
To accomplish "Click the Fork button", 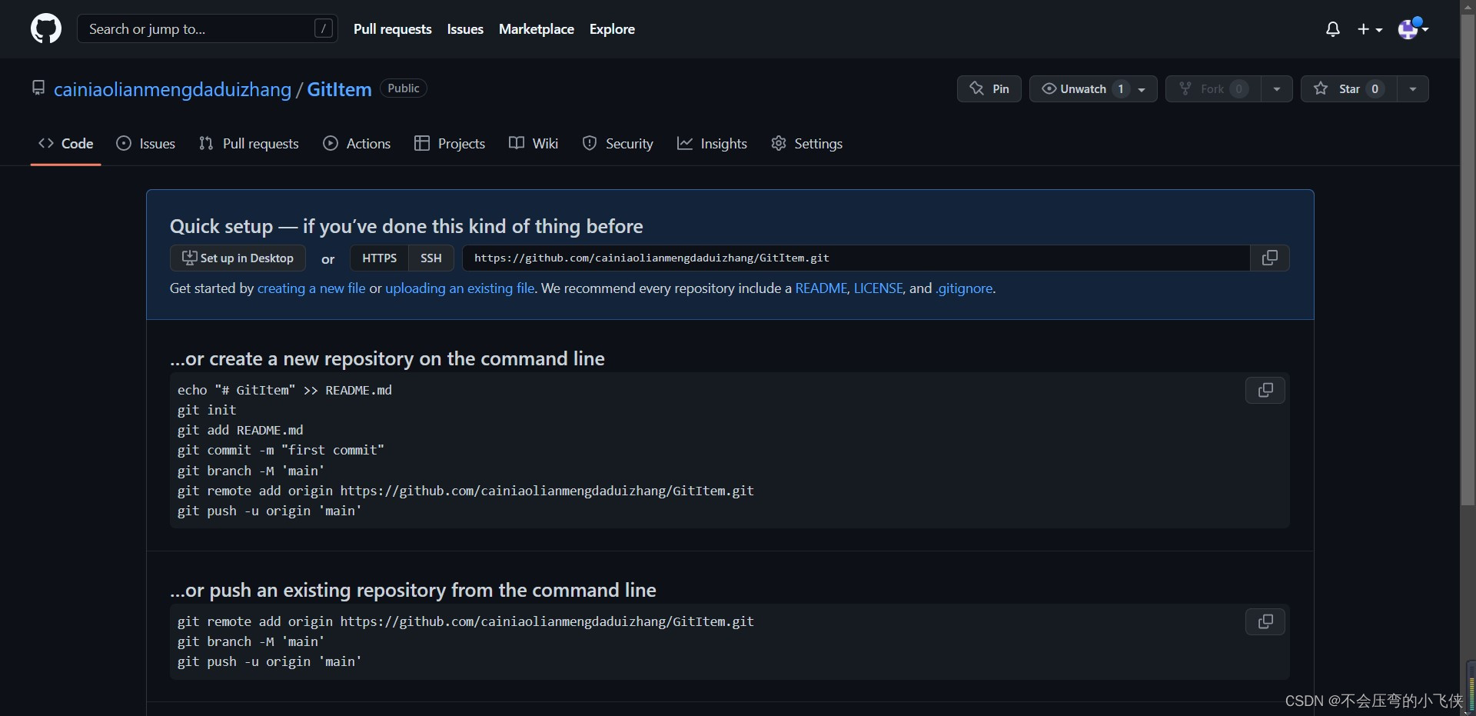I will pyautogui.click(x=1213, y=89).
